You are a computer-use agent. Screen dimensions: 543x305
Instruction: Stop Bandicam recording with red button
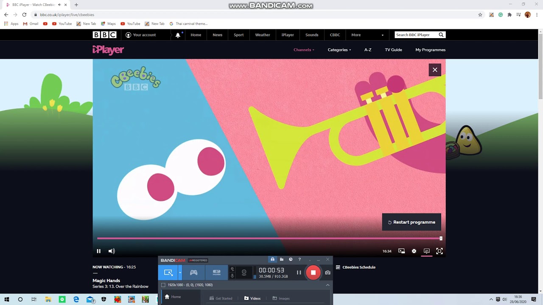pyautogui.click(x=313, y=272)
